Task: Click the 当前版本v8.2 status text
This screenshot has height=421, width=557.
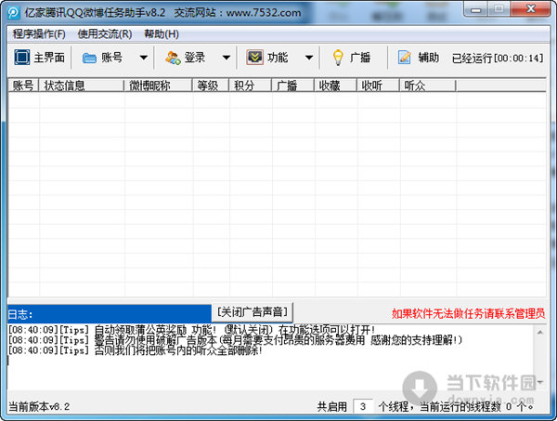Action: [39, 406]
